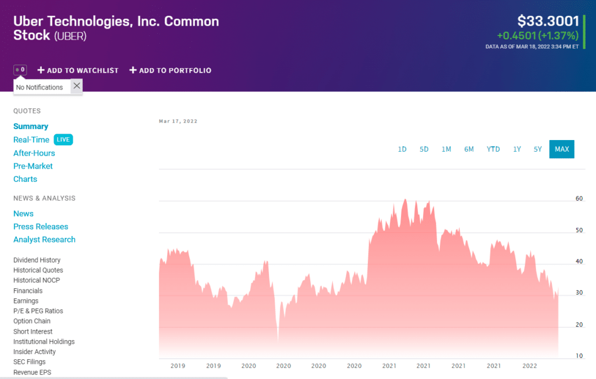596x379 pixels.
Task: Click the 60 price axis label
Action: click(x=579, y=198)
